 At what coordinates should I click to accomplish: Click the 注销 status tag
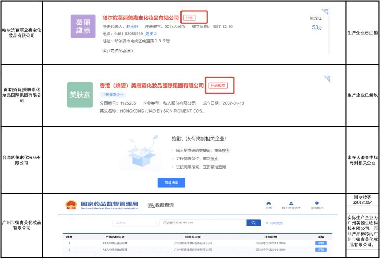(x=189, y=18)
